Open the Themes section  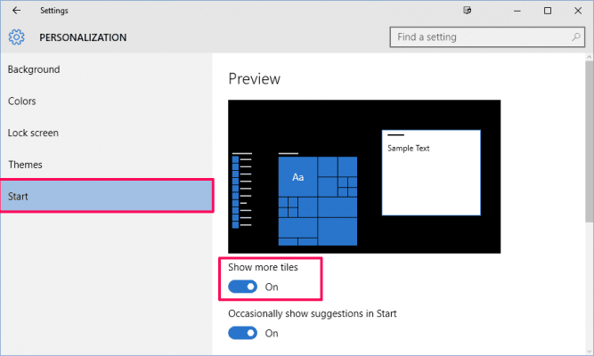coord(25,165)
